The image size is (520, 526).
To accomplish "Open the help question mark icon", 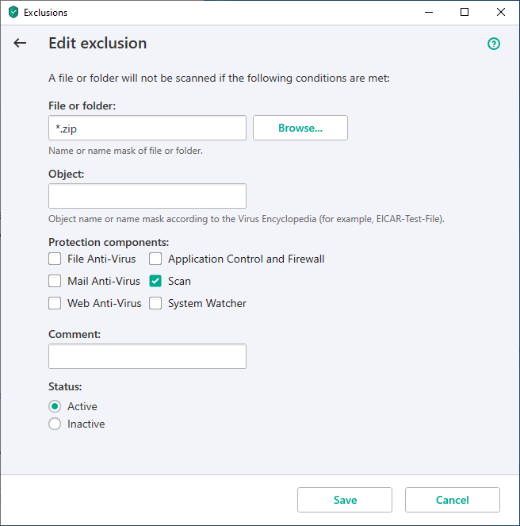I will (x=494, y=44).
